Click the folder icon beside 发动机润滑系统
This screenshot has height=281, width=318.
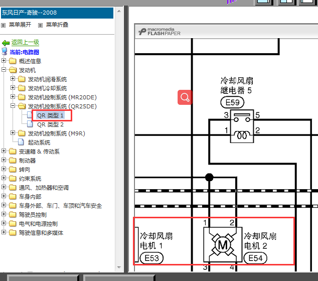[22, 79]
